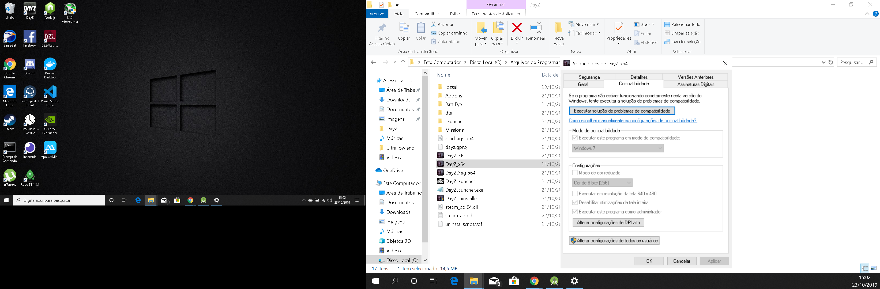Click Como escolher manualmente as configurações link
This screenshot has width=880, height=289.
pos(633,120)
